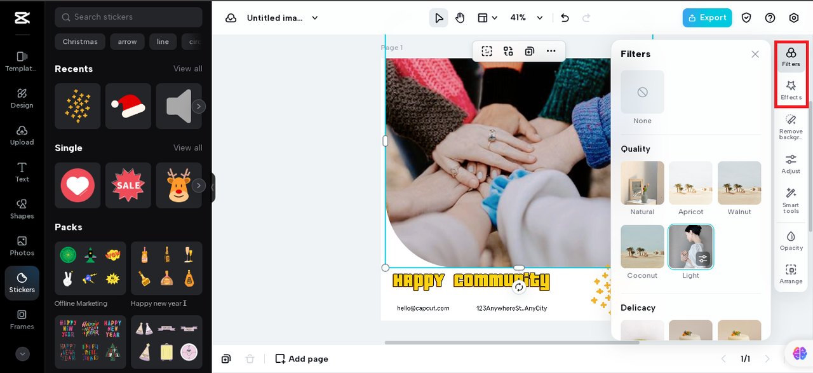This screenshot has height=373, width=813.
Task: Open the Photos sidebar tab
Action: [22, 246]
